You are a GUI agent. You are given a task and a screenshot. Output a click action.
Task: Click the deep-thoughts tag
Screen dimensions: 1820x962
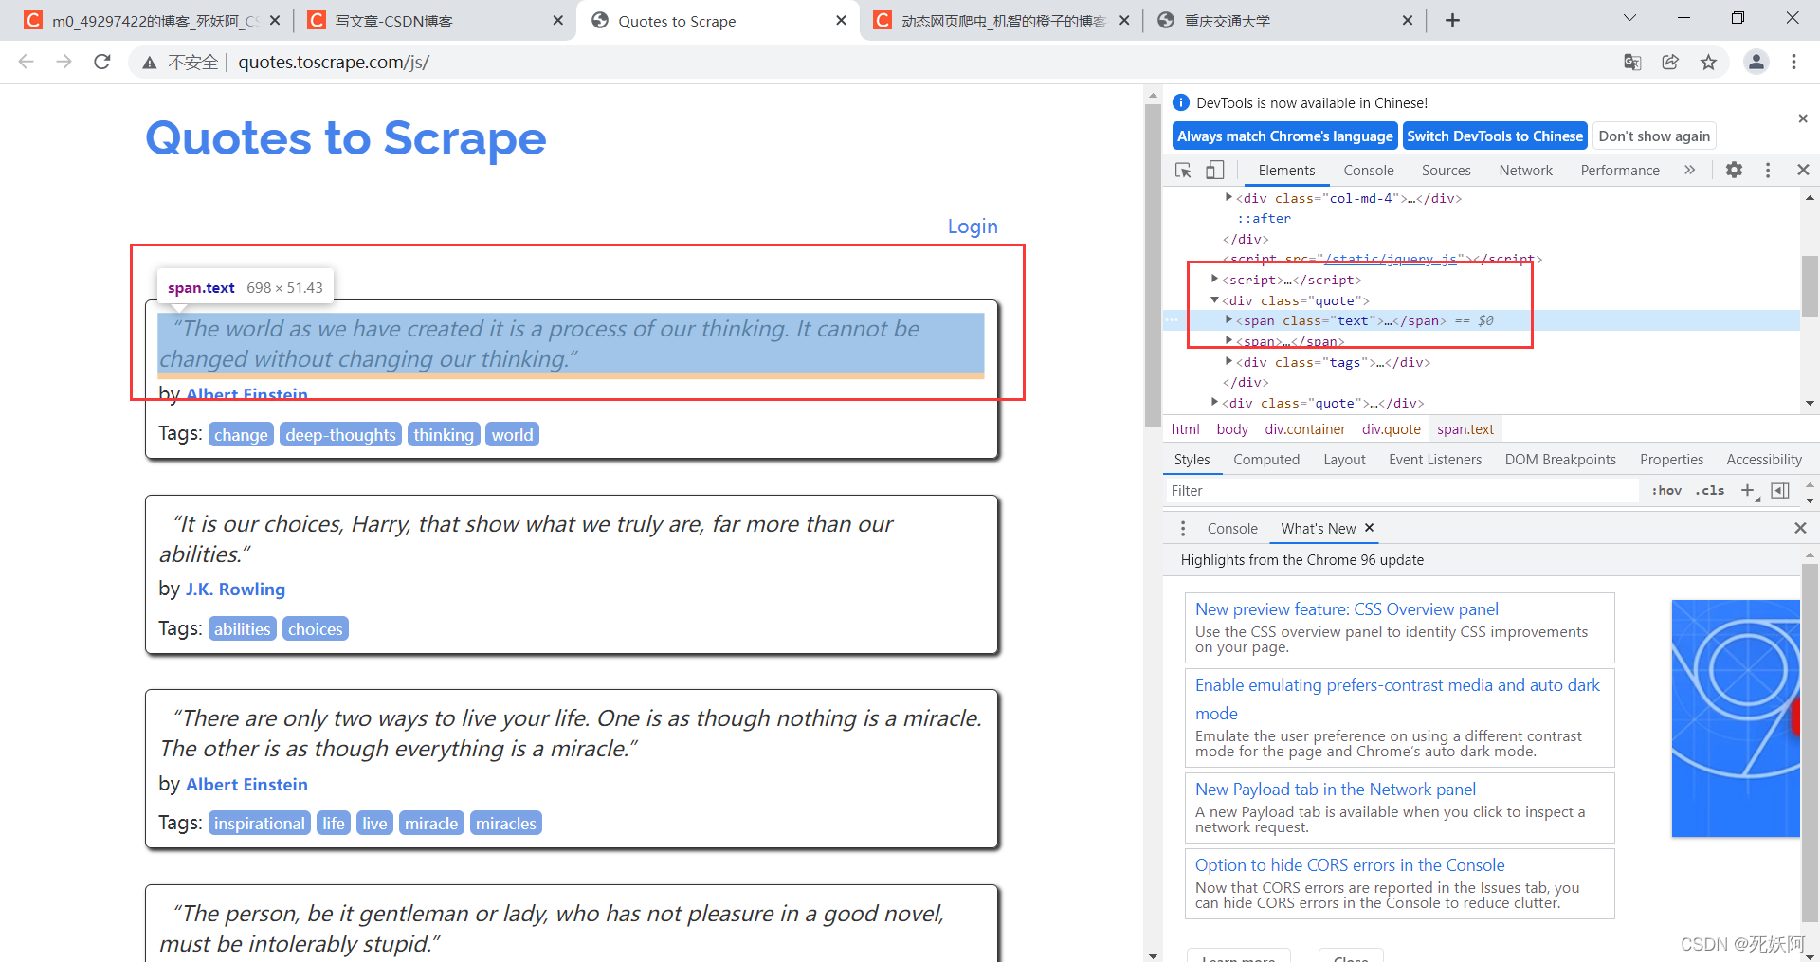[x=340, y=434]
